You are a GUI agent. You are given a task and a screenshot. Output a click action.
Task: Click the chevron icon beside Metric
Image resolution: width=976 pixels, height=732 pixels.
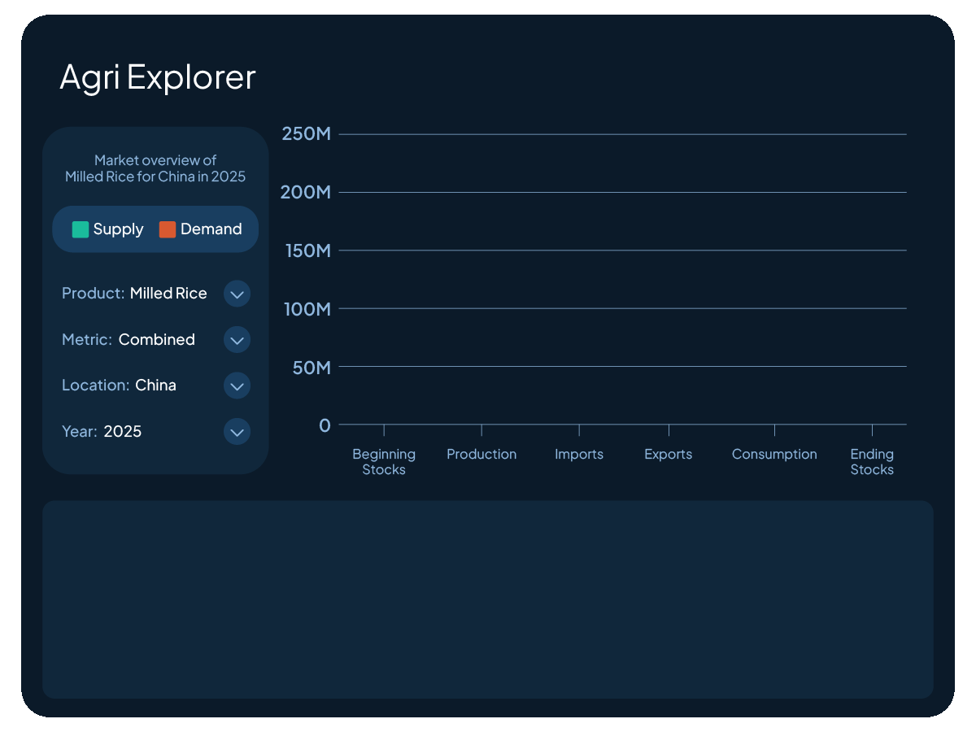[237, 340]
